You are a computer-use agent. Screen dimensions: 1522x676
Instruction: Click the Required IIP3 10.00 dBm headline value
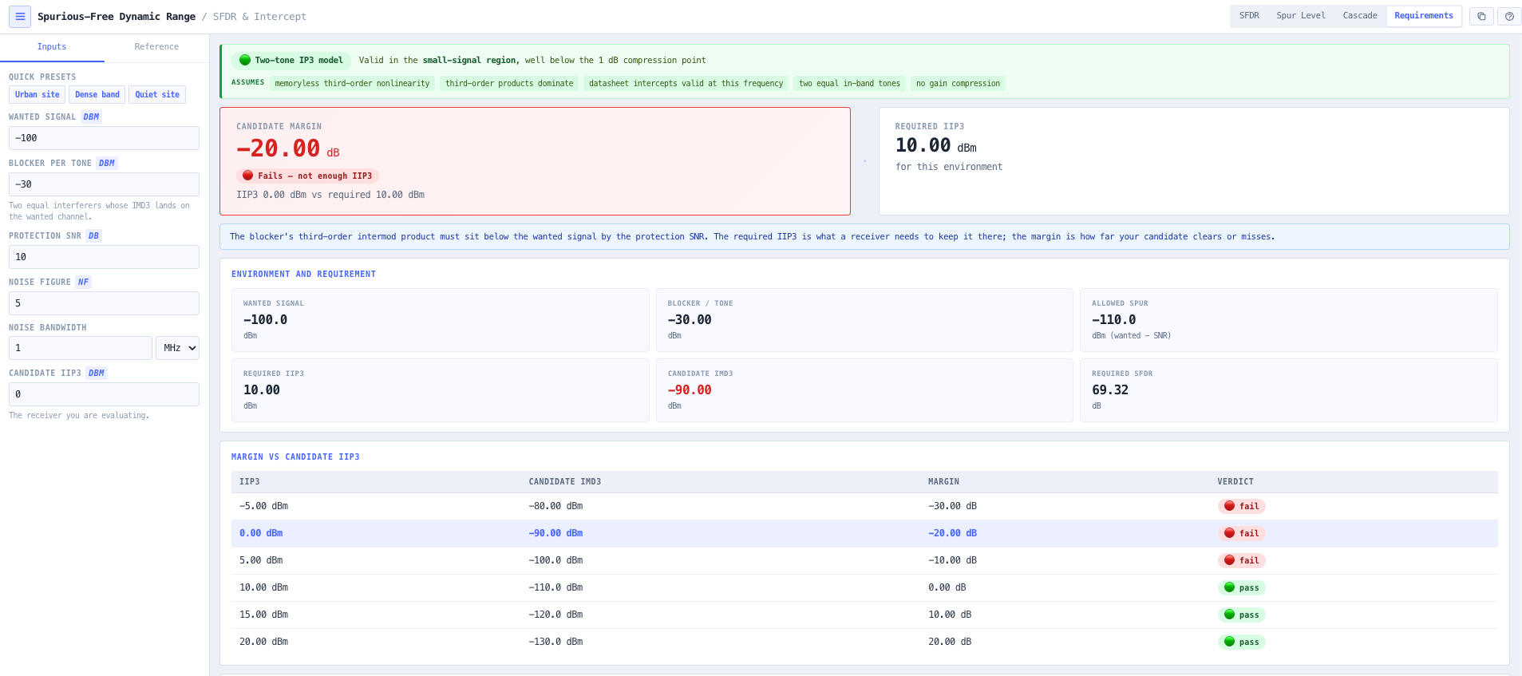point(935,146)
